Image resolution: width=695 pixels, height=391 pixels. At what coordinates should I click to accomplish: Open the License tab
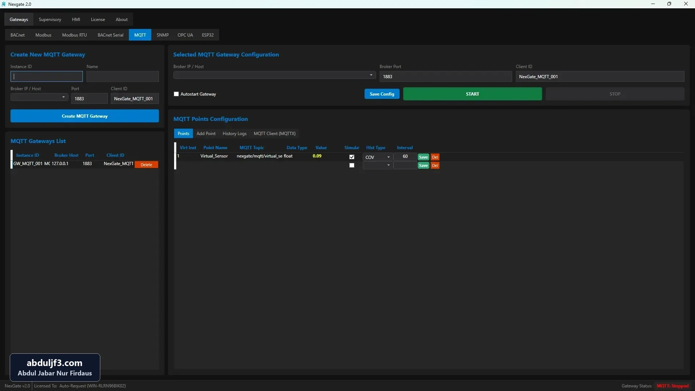98,20
